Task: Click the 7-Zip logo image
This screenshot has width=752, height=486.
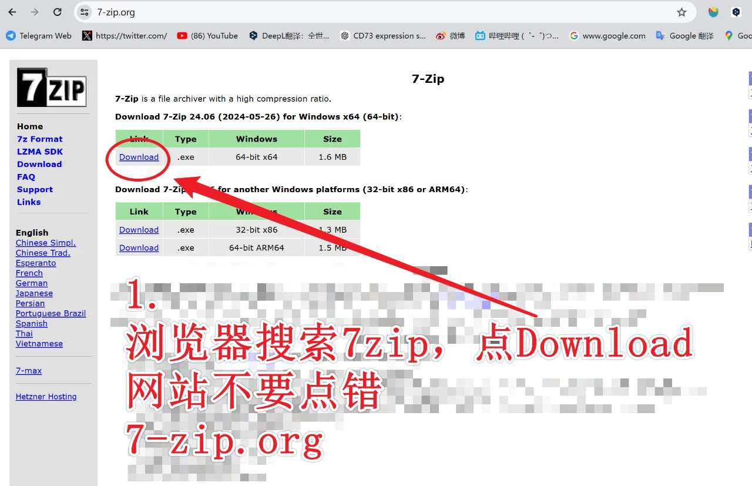Action: (52, 87)
